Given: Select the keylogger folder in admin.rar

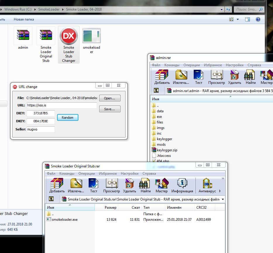Looking at the screenshot, I should [162, 139].
